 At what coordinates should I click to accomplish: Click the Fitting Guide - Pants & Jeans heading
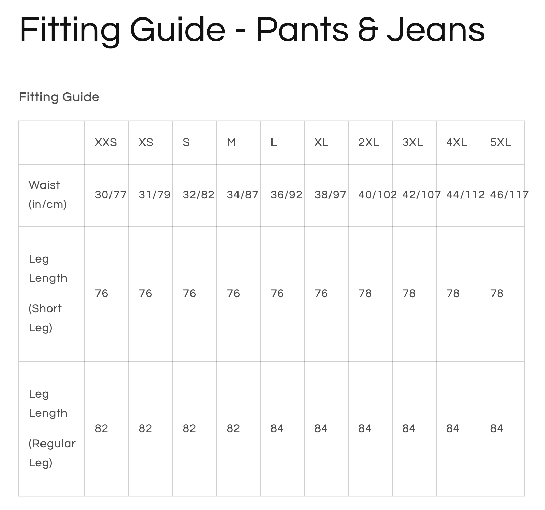(x=252, y=29)
